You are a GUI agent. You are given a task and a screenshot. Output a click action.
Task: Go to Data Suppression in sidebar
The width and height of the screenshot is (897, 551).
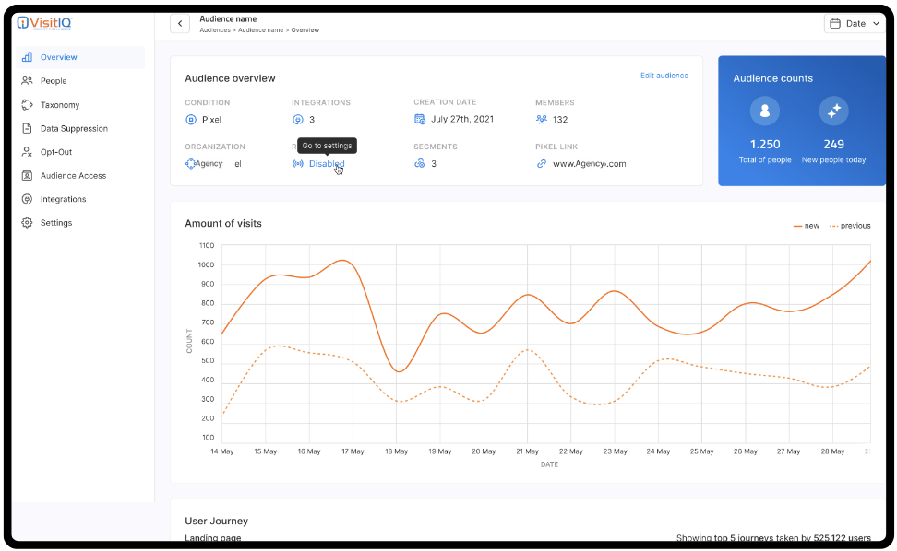[x=74, y=129]
